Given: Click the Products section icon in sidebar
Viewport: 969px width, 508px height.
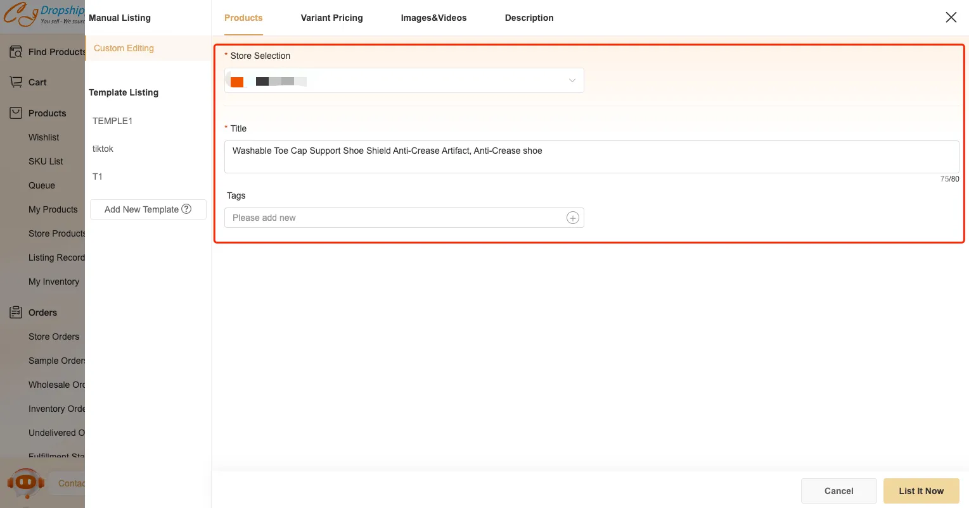Looking at the screenshot, I should (16, 113).
